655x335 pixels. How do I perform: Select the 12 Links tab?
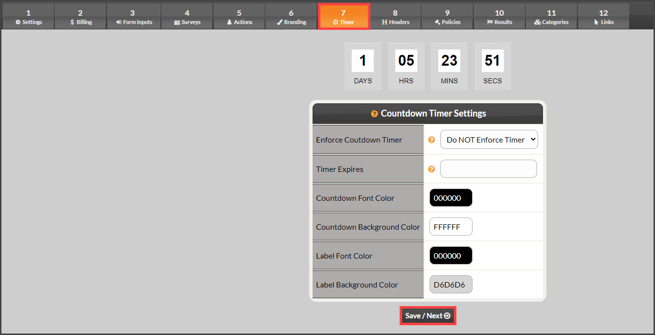pyautogui.click(x=604, y=16)
